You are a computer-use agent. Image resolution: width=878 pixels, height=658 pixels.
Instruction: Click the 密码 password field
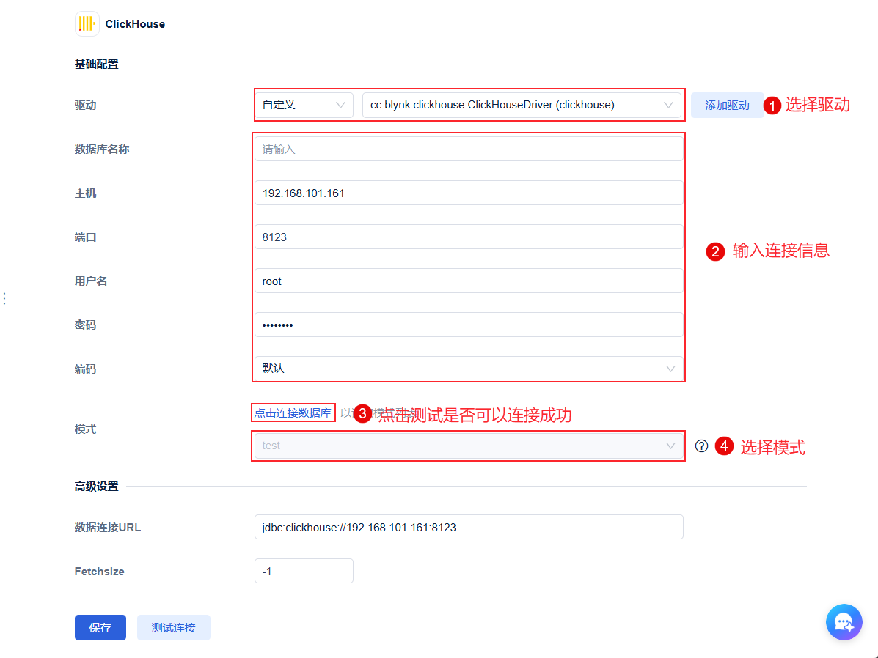click(x=469, y=325)
